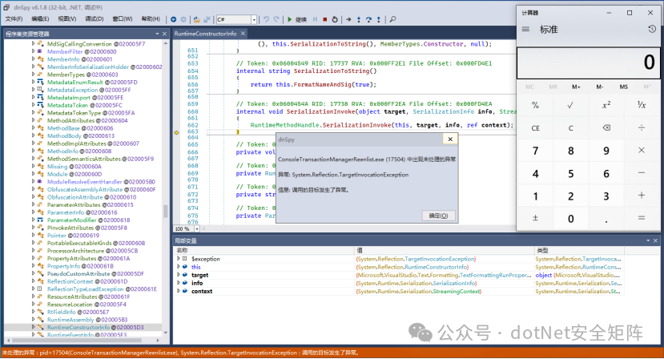Open the 编辑(E) menu

tap(40, 19)
